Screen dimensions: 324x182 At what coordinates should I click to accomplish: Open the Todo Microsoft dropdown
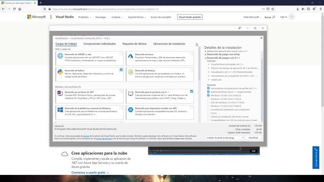point(252,17)
